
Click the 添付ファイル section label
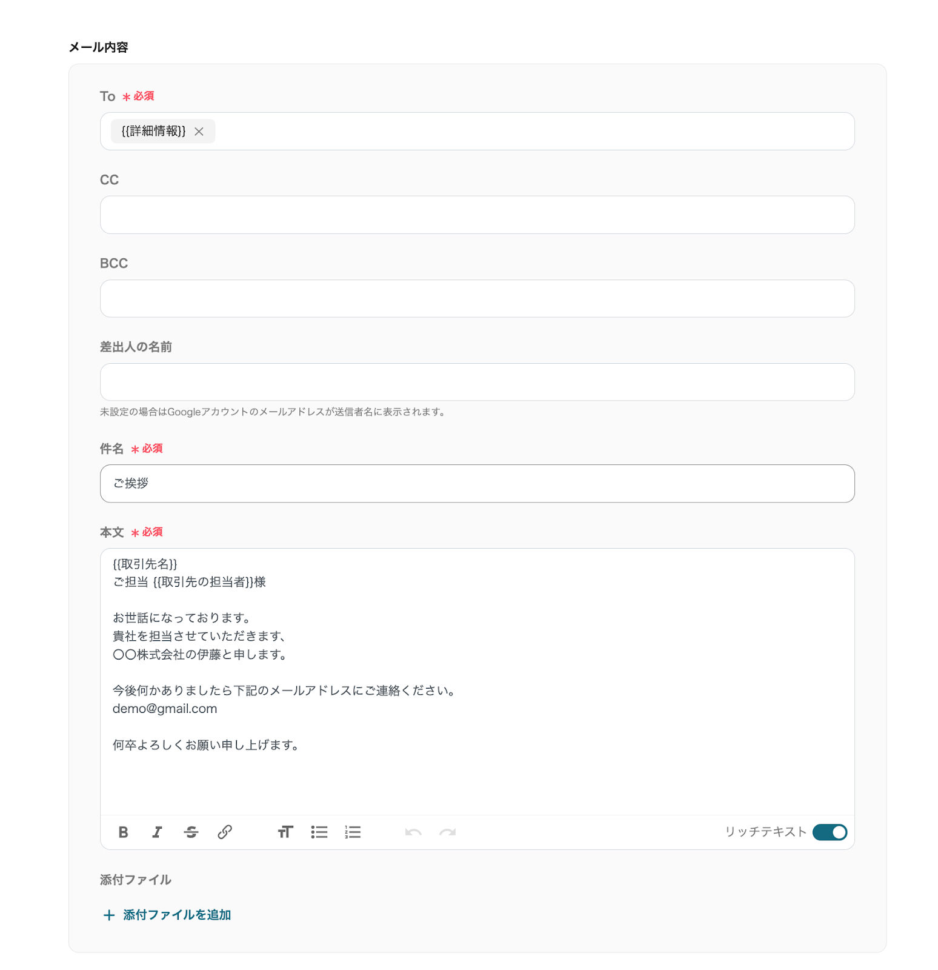click(x=136, y=880)
